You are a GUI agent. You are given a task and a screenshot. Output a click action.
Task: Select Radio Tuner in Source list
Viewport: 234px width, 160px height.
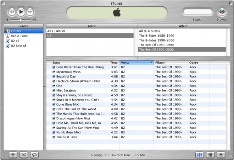click(20, 36)
